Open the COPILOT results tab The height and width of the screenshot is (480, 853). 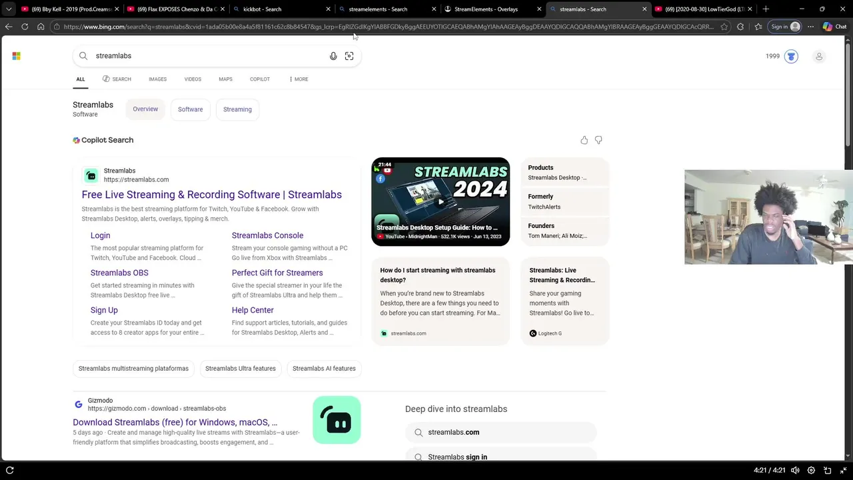(x=260, y=79)
